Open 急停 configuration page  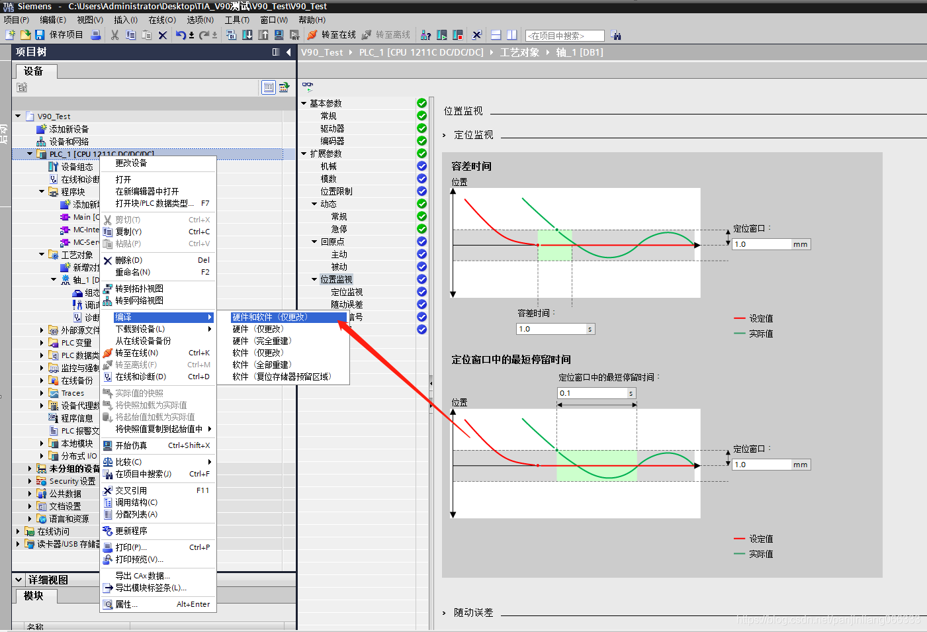pyautogui.click(x=339, y=229)
